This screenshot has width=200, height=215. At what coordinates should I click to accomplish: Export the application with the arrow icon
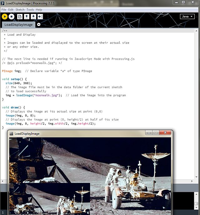[x=40, y=17]
